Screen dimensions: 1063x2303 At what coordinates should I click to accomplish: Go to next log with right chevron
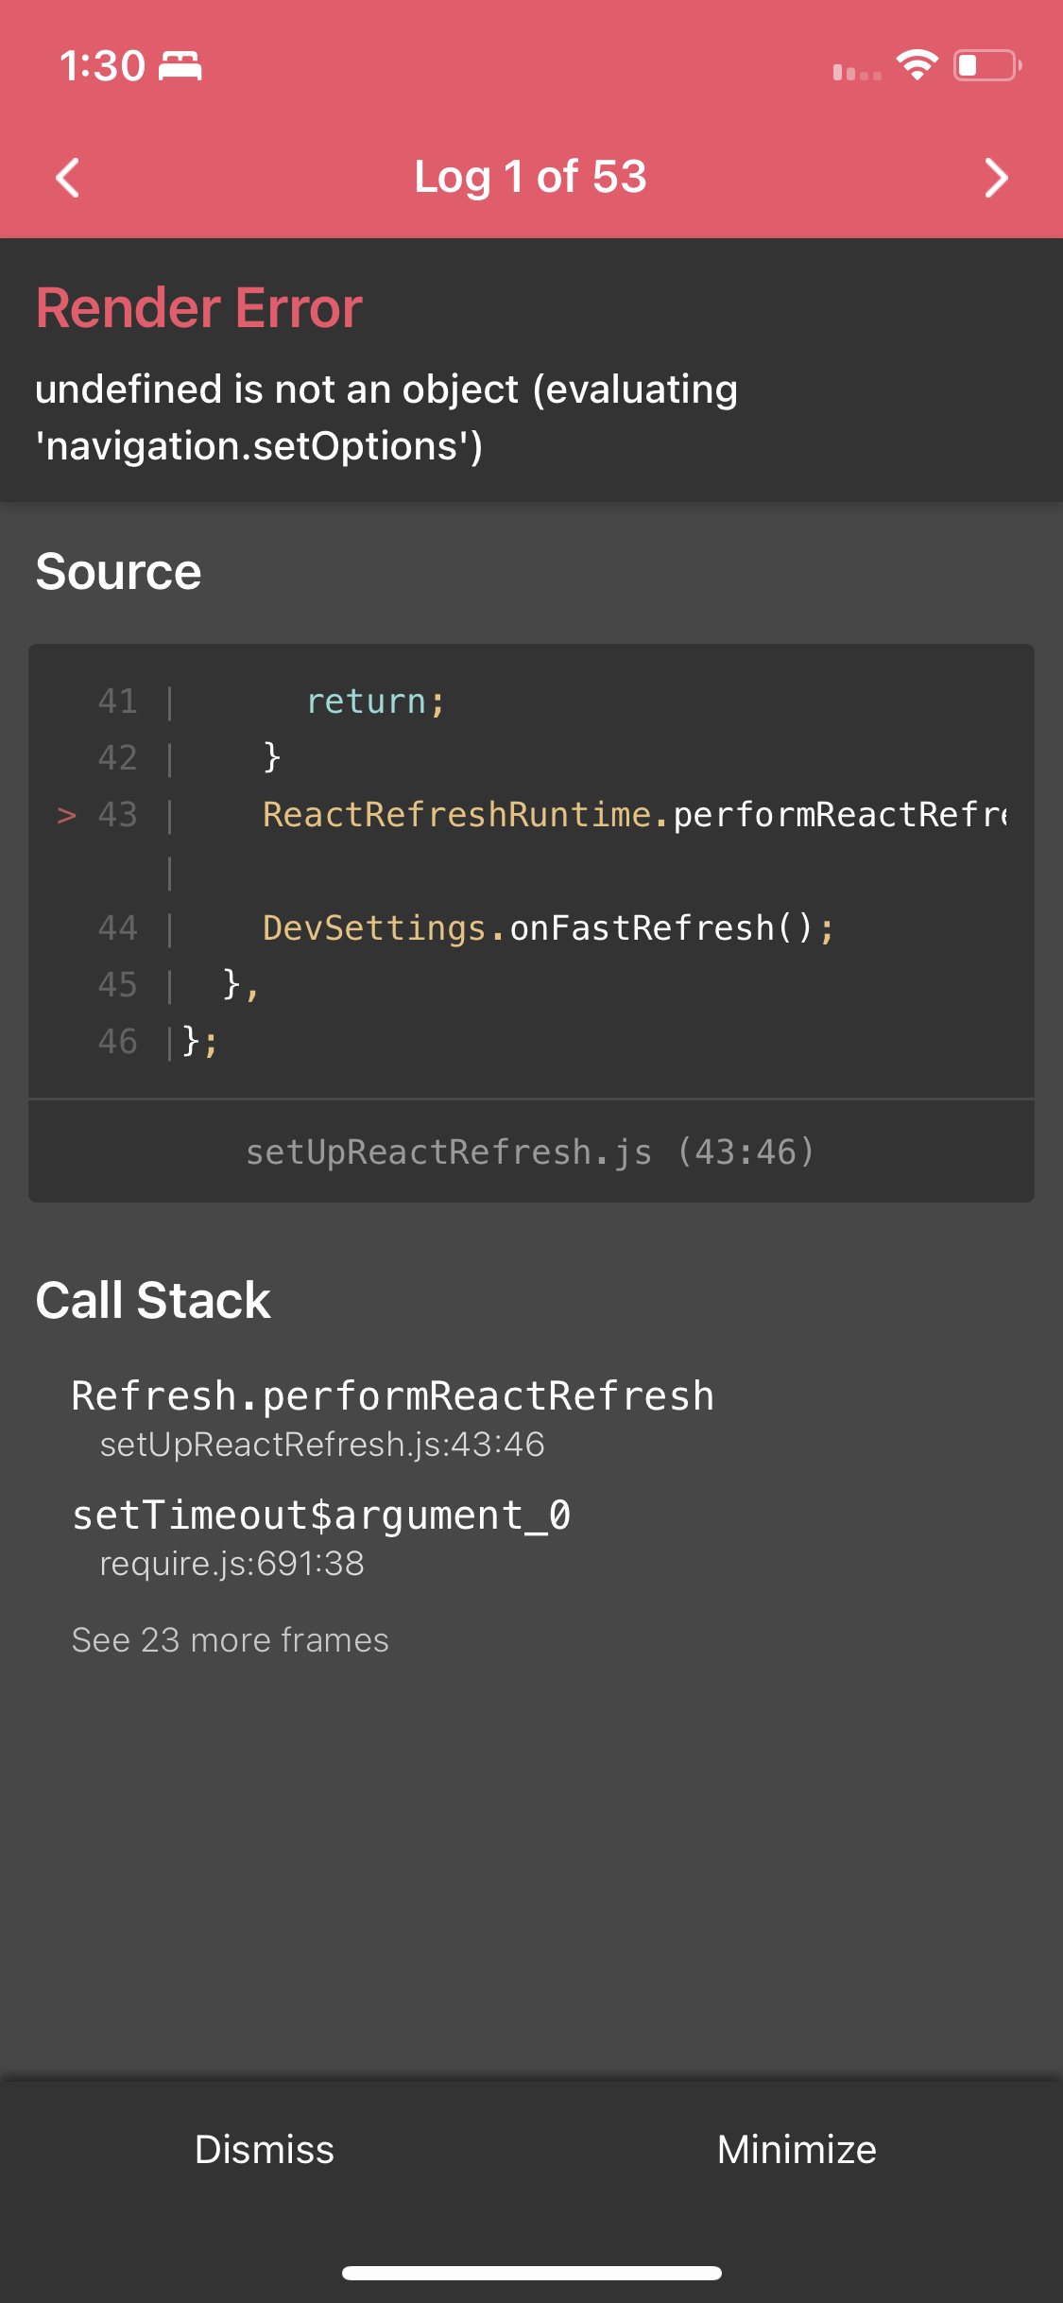[x=996, y=178]
